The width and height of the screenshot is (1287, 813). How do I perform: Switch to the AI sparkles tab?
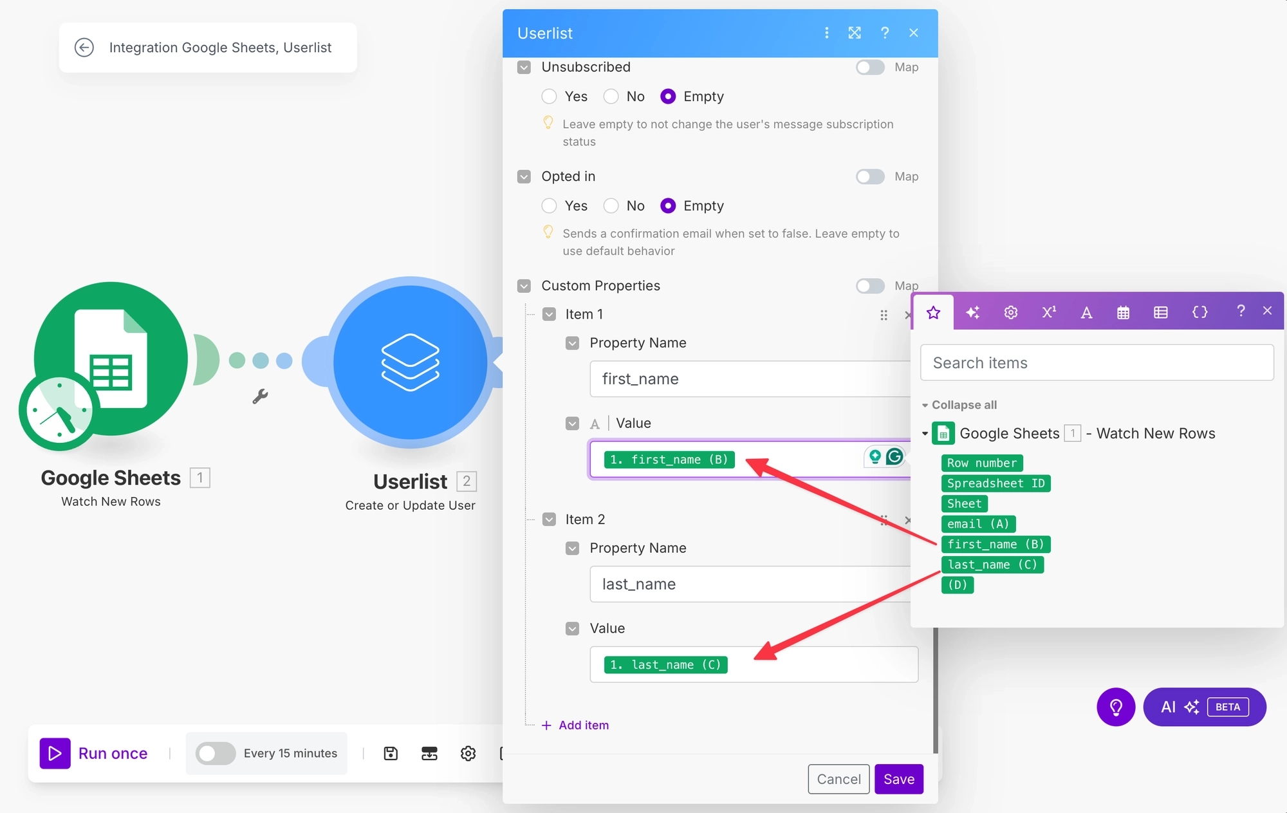pyautogui.click(x=972, y=312)
